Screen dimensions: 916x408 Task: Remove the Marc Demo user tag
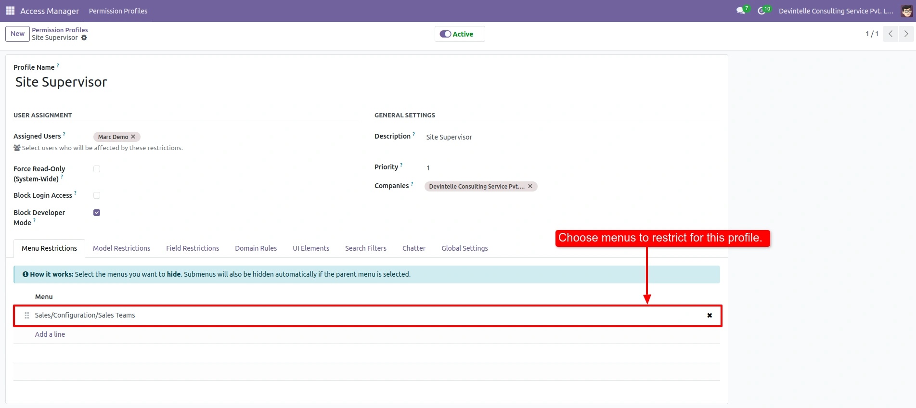point(133,137)
